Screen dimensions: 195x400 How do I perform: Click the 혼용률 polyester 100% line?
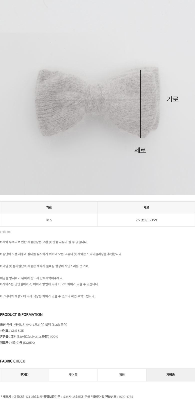(29, 337)
